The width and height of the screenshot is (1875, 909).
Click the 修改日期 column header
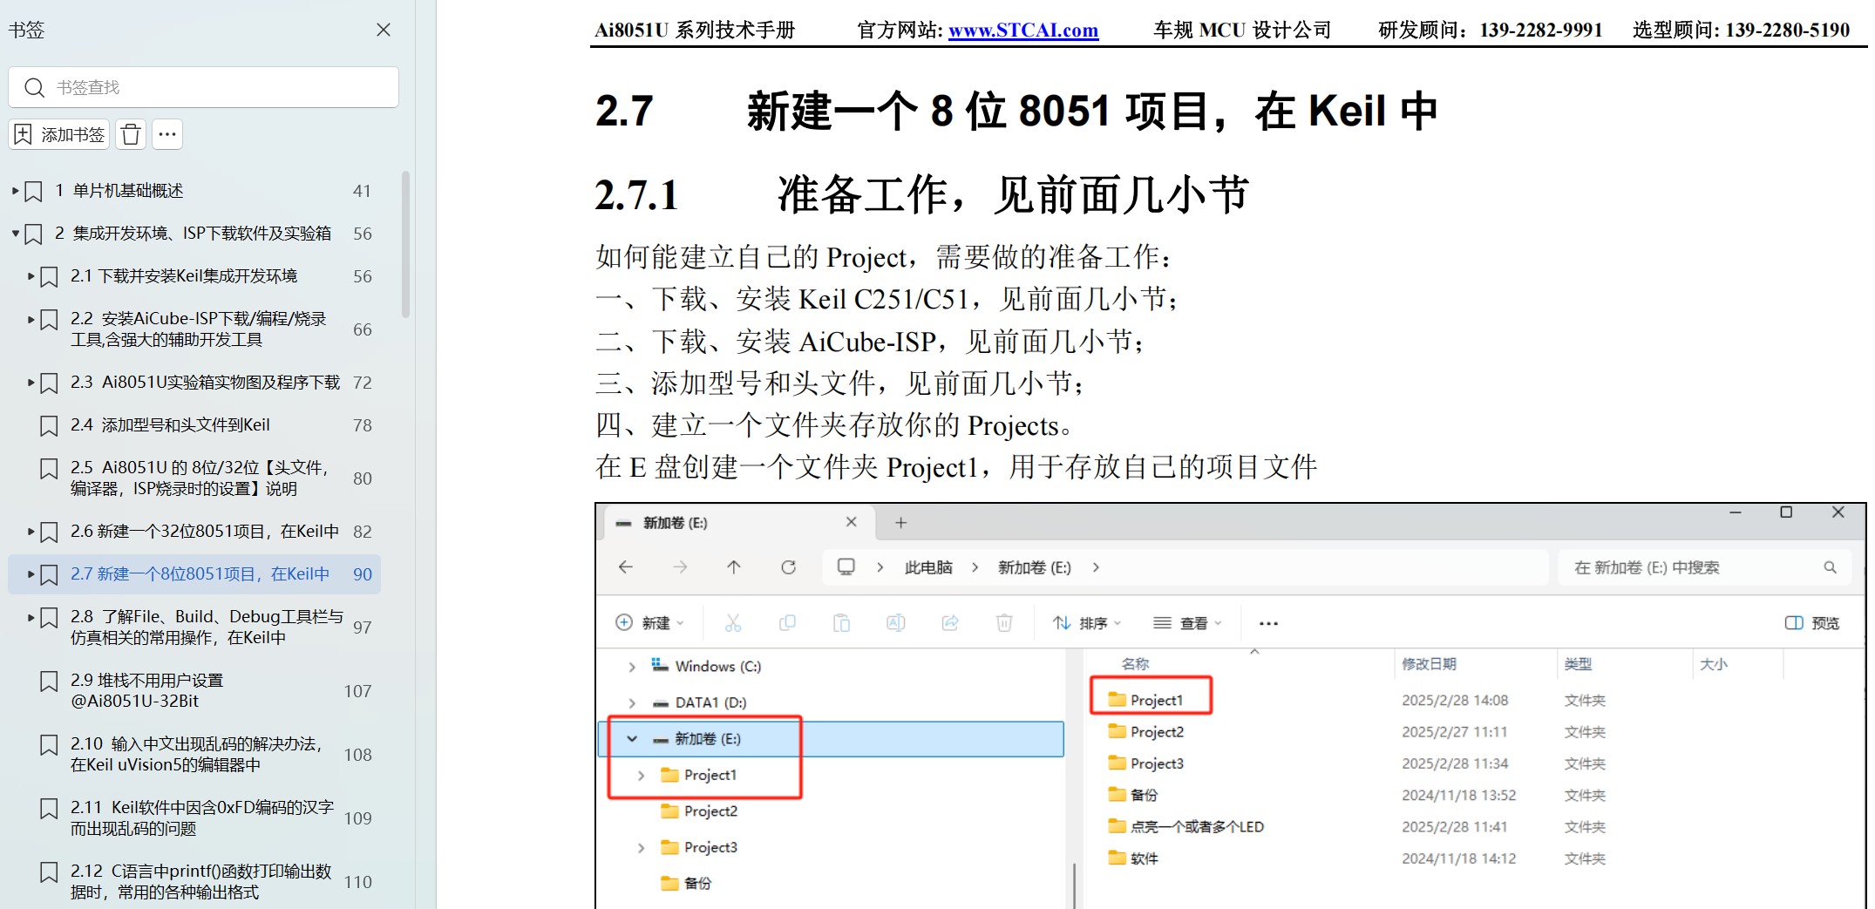click(1429, 664)
